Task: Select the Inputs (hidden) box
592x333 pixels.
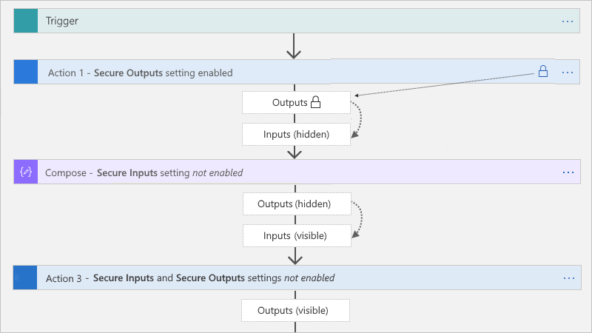Action: (x=296, y=134)
